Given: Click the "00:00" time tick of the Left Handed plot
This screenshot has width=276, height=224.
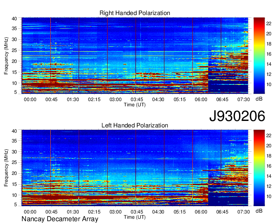Looking at the screenshot, I should click(30, 212).
